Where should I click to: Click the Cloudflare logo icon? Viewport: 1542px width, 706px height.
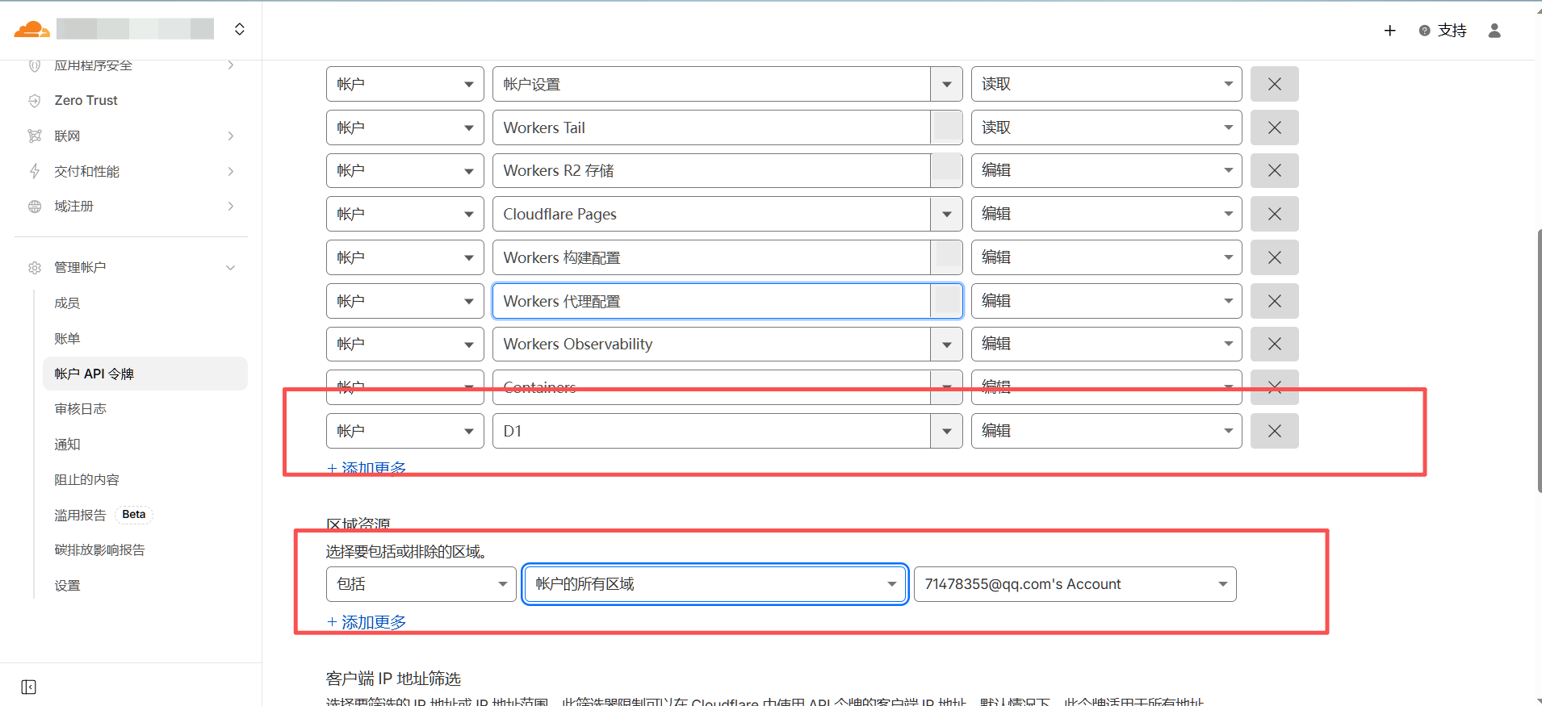(x=32, y=30)
